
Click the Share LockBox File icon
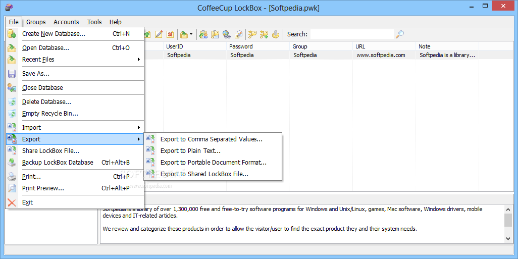12,151
